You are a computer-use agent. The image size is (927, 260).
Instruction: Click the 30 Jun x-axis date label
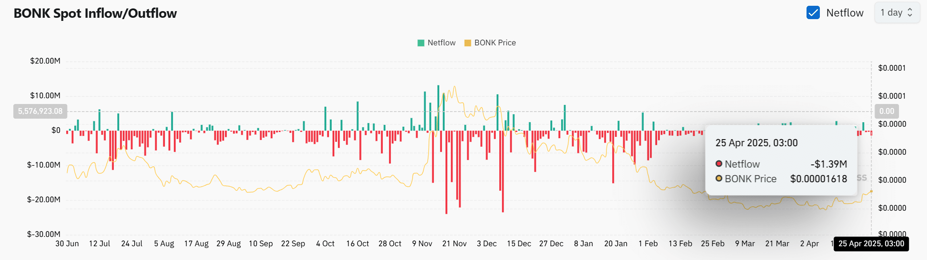(67, 244)
